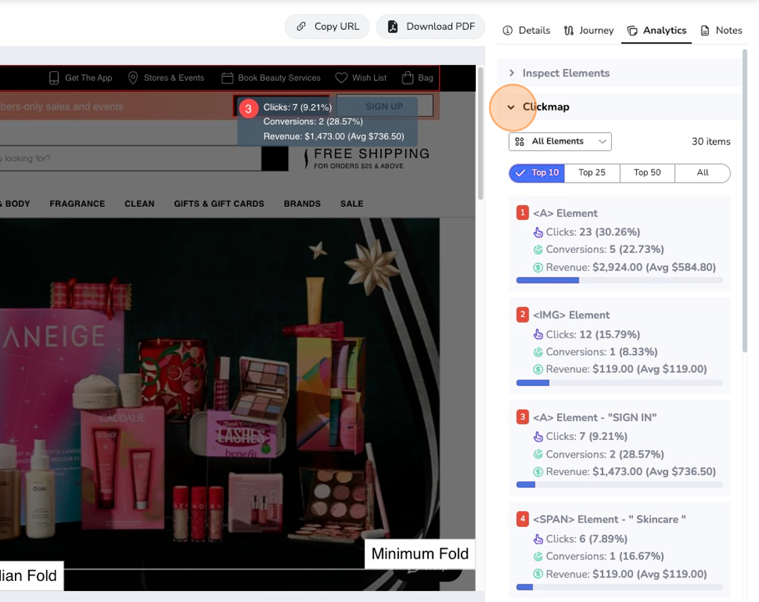This screenshot has width=759, height=602.
Task: Click the phone icon next to Get The App
Action: (54, 78)
